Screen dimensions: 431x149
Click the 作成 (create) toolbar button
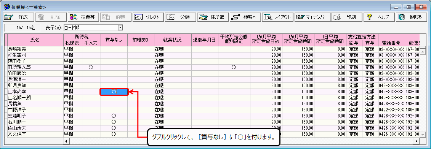pos(18,17)
